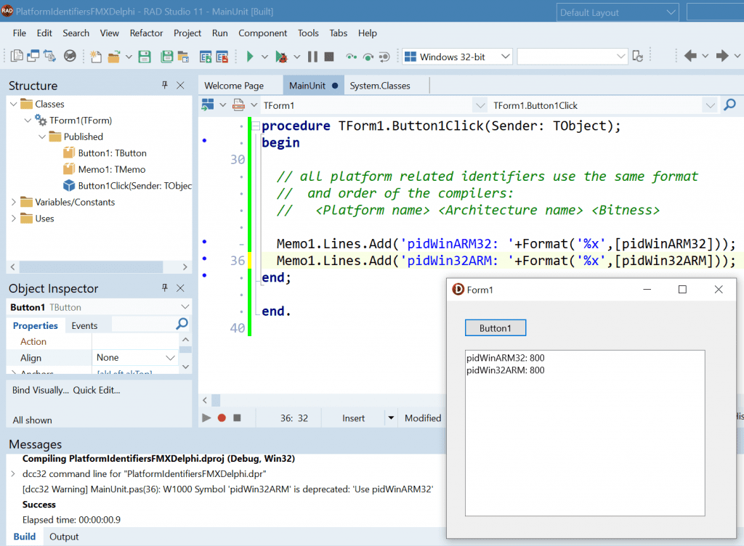Expand the Variables/Constants node
This screenshot has height=546, width=744.
[13, 202]
